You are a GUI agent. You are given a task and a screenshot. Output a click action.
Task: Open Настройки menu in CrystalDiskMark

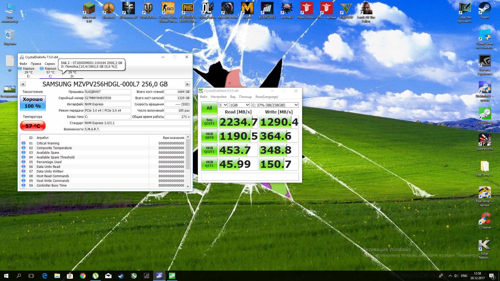point(218,97)
